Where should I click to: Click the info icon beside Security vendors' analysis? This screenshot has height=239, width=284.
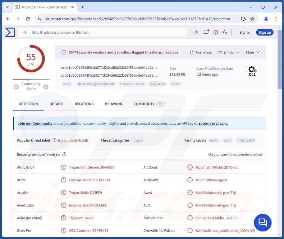coord(64,154)
